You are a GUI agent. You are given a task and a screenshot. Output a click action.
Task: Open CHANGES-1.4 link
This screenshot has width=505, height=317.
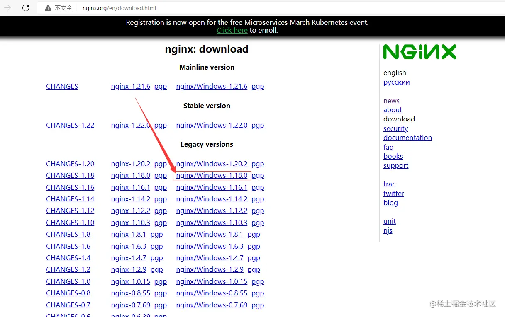(68, 258)
